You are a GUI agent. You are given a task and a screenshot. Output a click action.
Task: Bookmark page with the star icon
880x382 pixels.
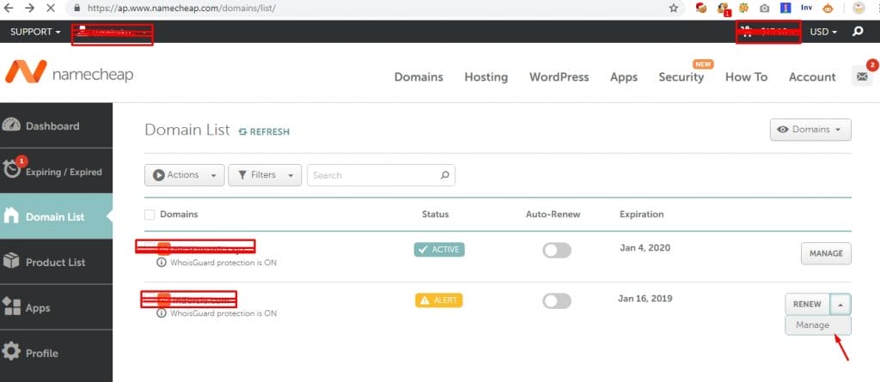click(x=673, y=9)
